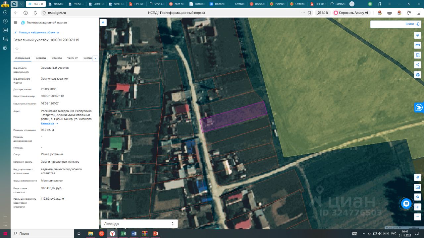
Task: Expand the full address text
Action: [x=49, y=123]
